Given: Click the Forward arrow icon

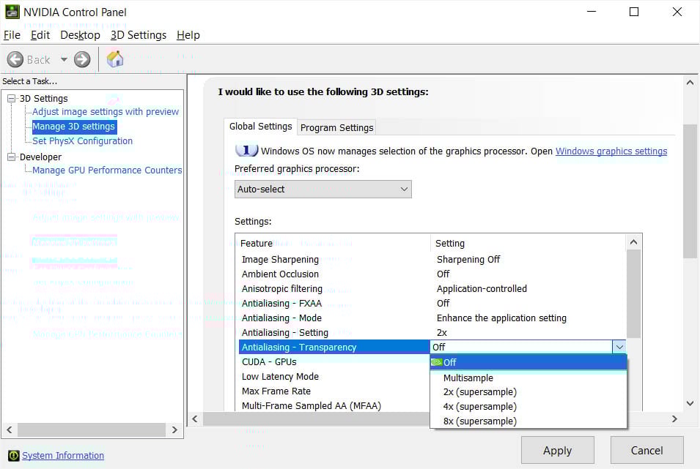Looking at the screenshot, I should click(x=82, y=59).
